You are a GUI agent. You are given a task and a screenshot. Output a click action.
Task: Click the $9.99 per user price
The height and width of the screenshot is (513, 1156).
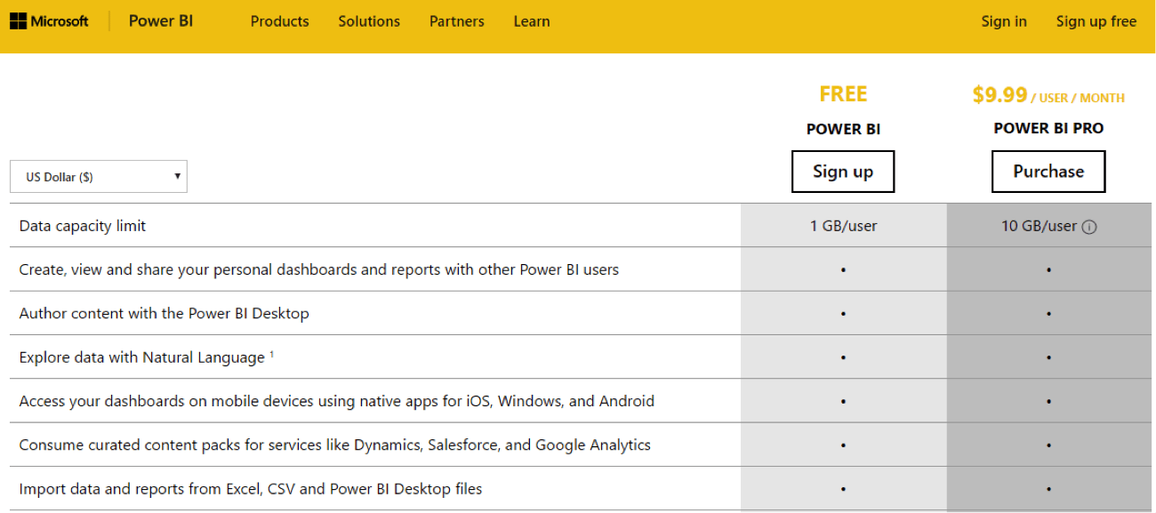[1000, 95]
